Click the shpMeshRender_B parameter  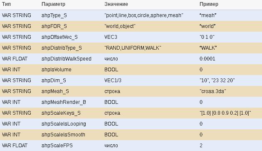coord(64,102)
